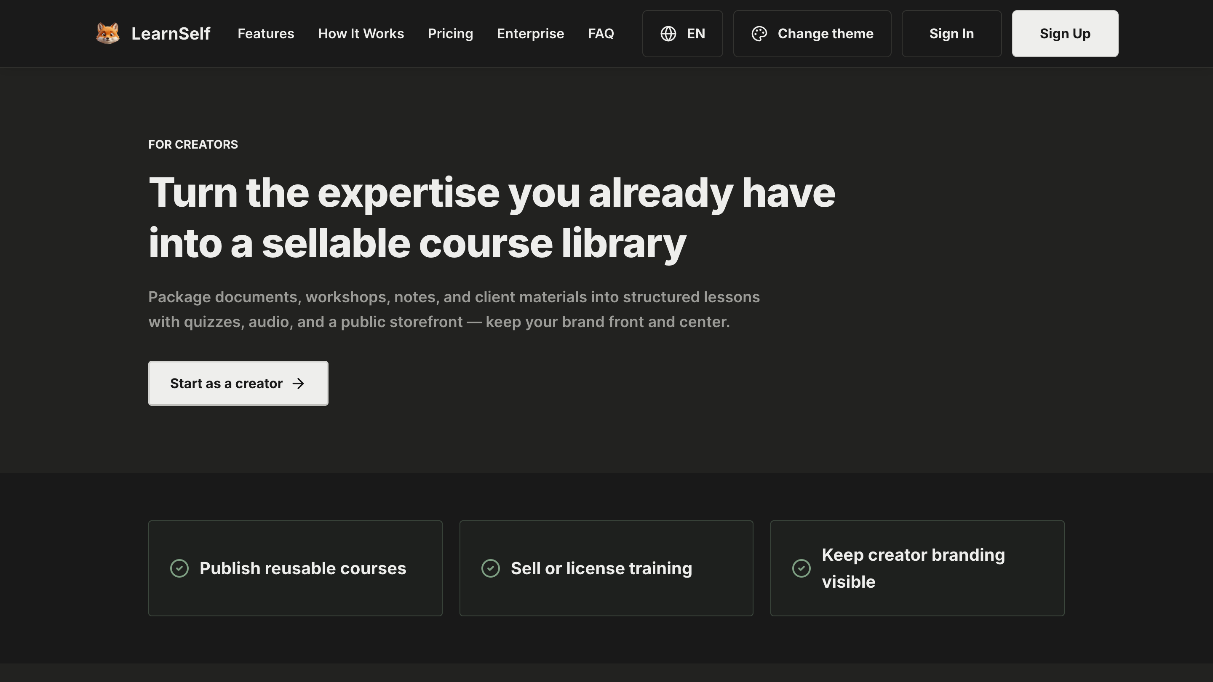Select the Publish reusable courses card text

[303, 568]
